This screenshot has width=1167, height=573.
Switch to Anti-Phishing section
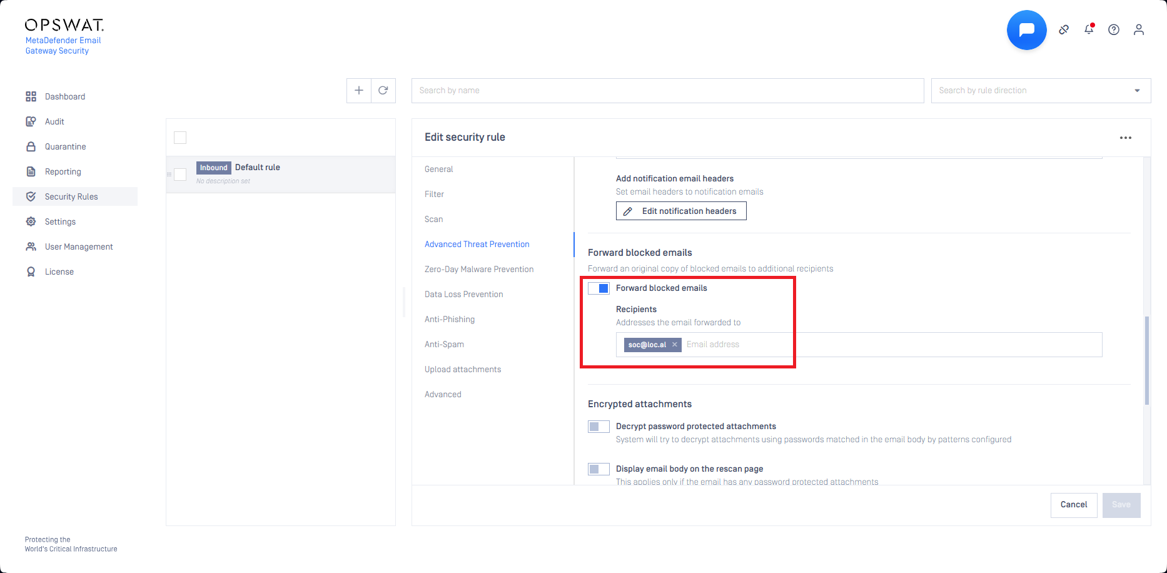[x=450, y=319]
